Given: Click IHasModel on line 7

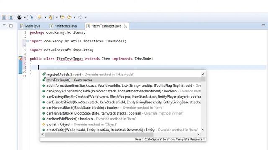Looking at the screenshot, I should pyautogui.click(x=144, y=59).
